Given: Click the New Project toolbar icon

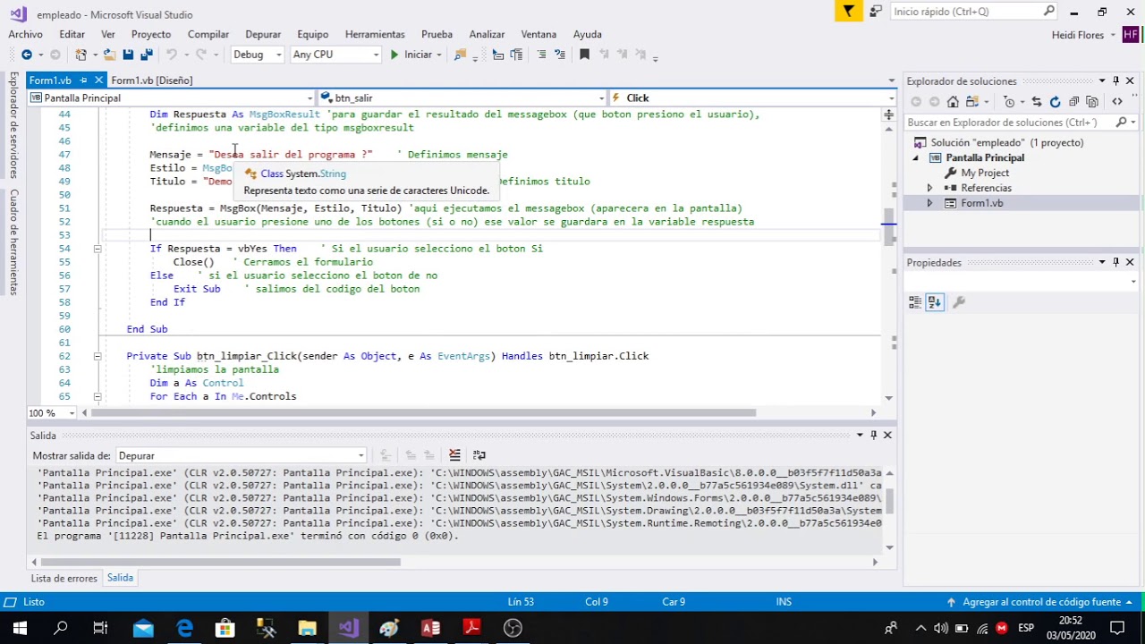Looking at the screenshot, I should coord(81,55).
